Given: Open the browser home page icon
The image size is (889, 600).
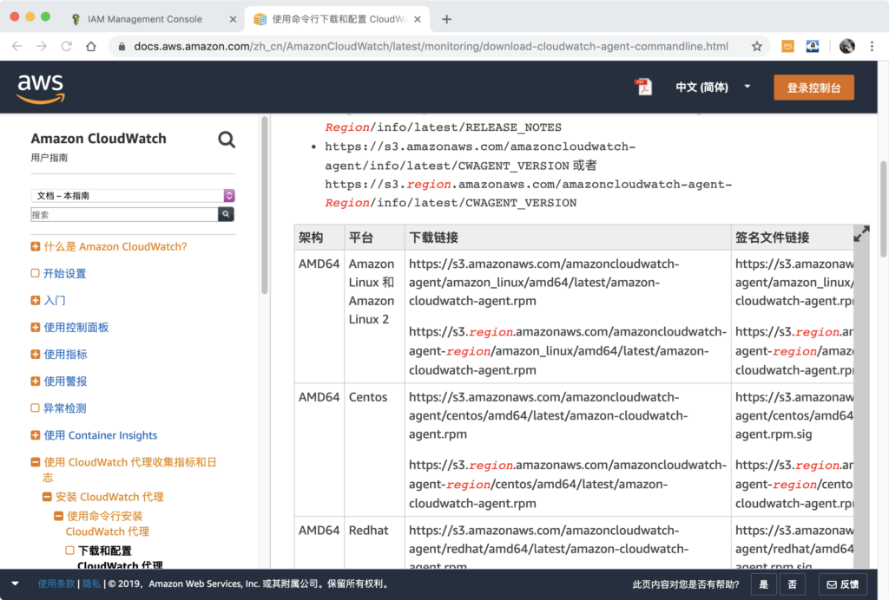Looking at the screenshot, I should 90,47.
